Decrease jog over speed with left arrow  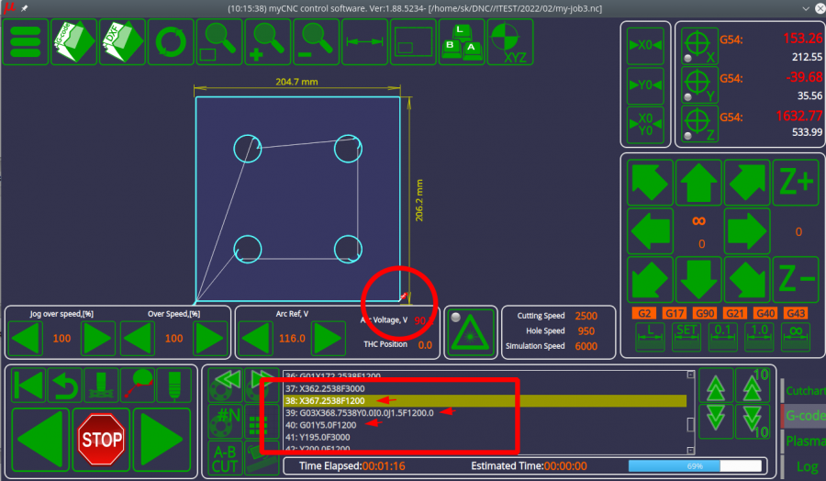pyautogui.click(x=26, y=339)
